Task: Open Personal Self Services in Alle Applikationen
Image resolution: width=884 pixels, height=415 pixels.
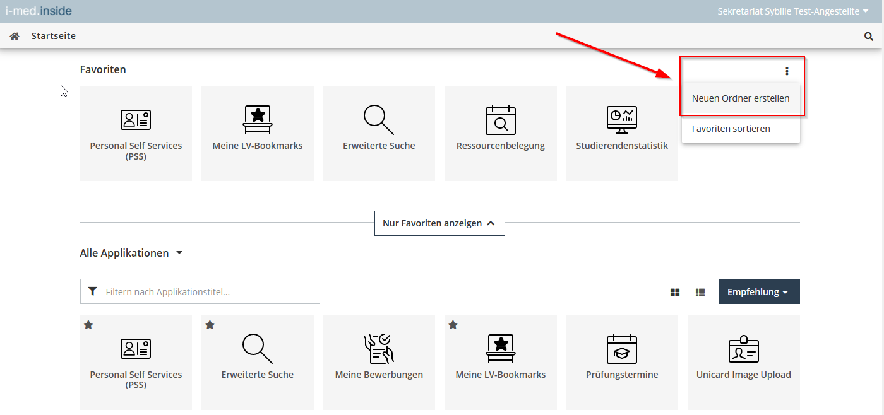Action: click(136, 363)
